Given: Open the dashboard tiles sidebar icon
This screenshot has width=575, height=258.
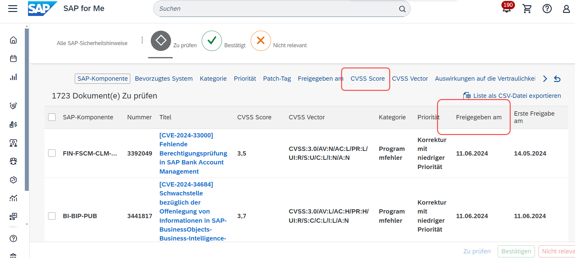Looking at the screenshot, I should pyautogui.click(x=13, y=217).
